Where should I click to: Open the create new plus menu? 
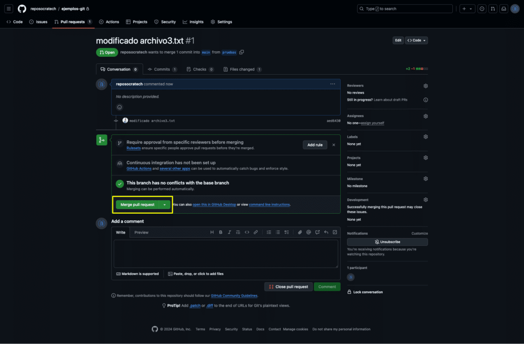[467, 9]
